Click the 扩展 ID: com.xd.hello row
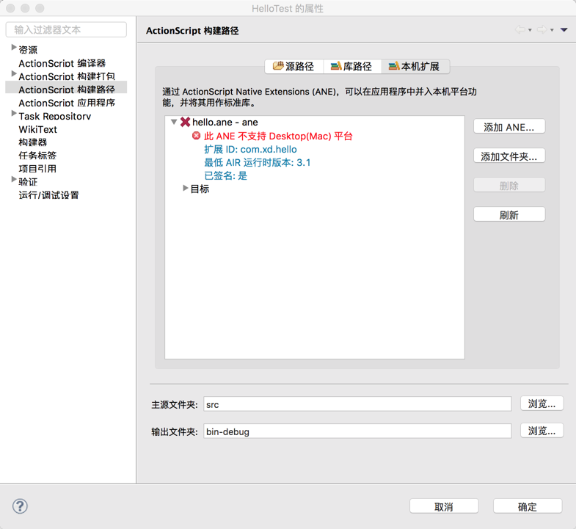Viewport: 576px width, 529px height. (250, 149)
